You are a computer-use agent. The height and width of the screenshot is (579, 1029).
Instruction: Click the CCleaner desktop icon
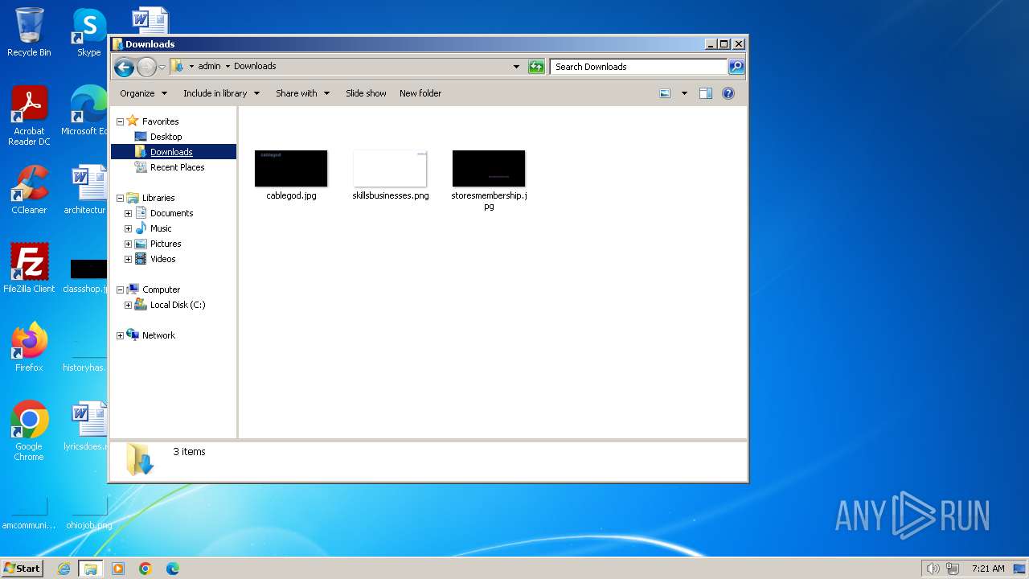click(x=29, y=190)
